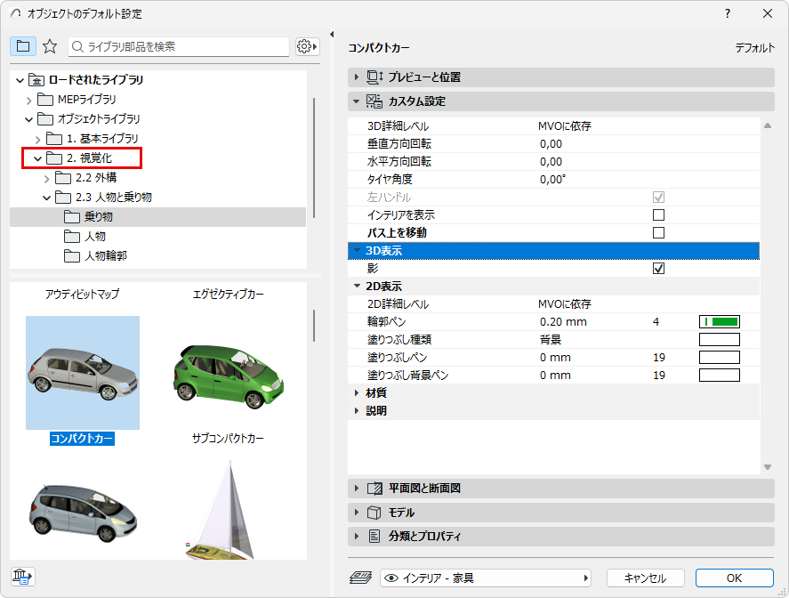
Task: Enable インテリアを表示 checkbox
Action: [658, 215]
